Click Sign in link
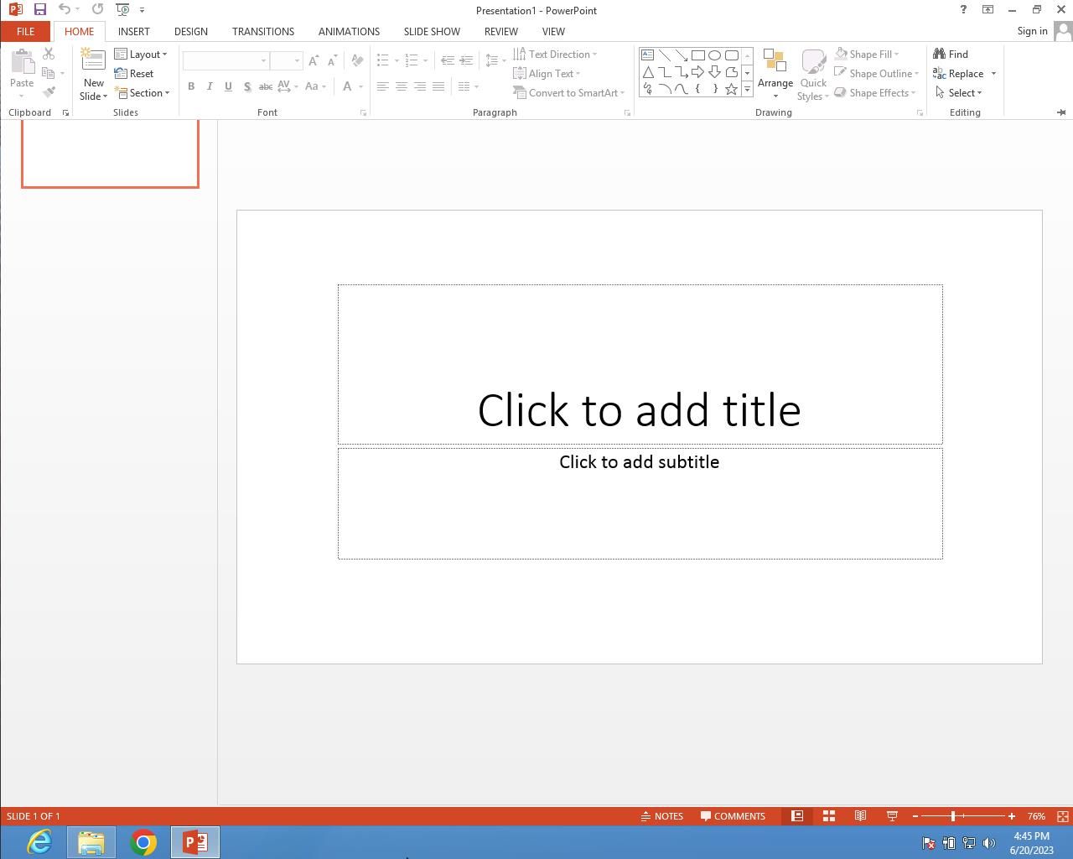The height and width of the screenshot is (859, 1073). [x=1032, y=31]
